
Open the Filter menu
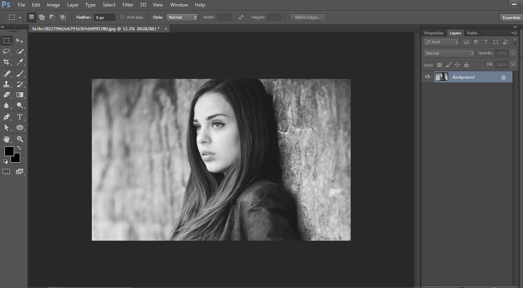[128, 5]
